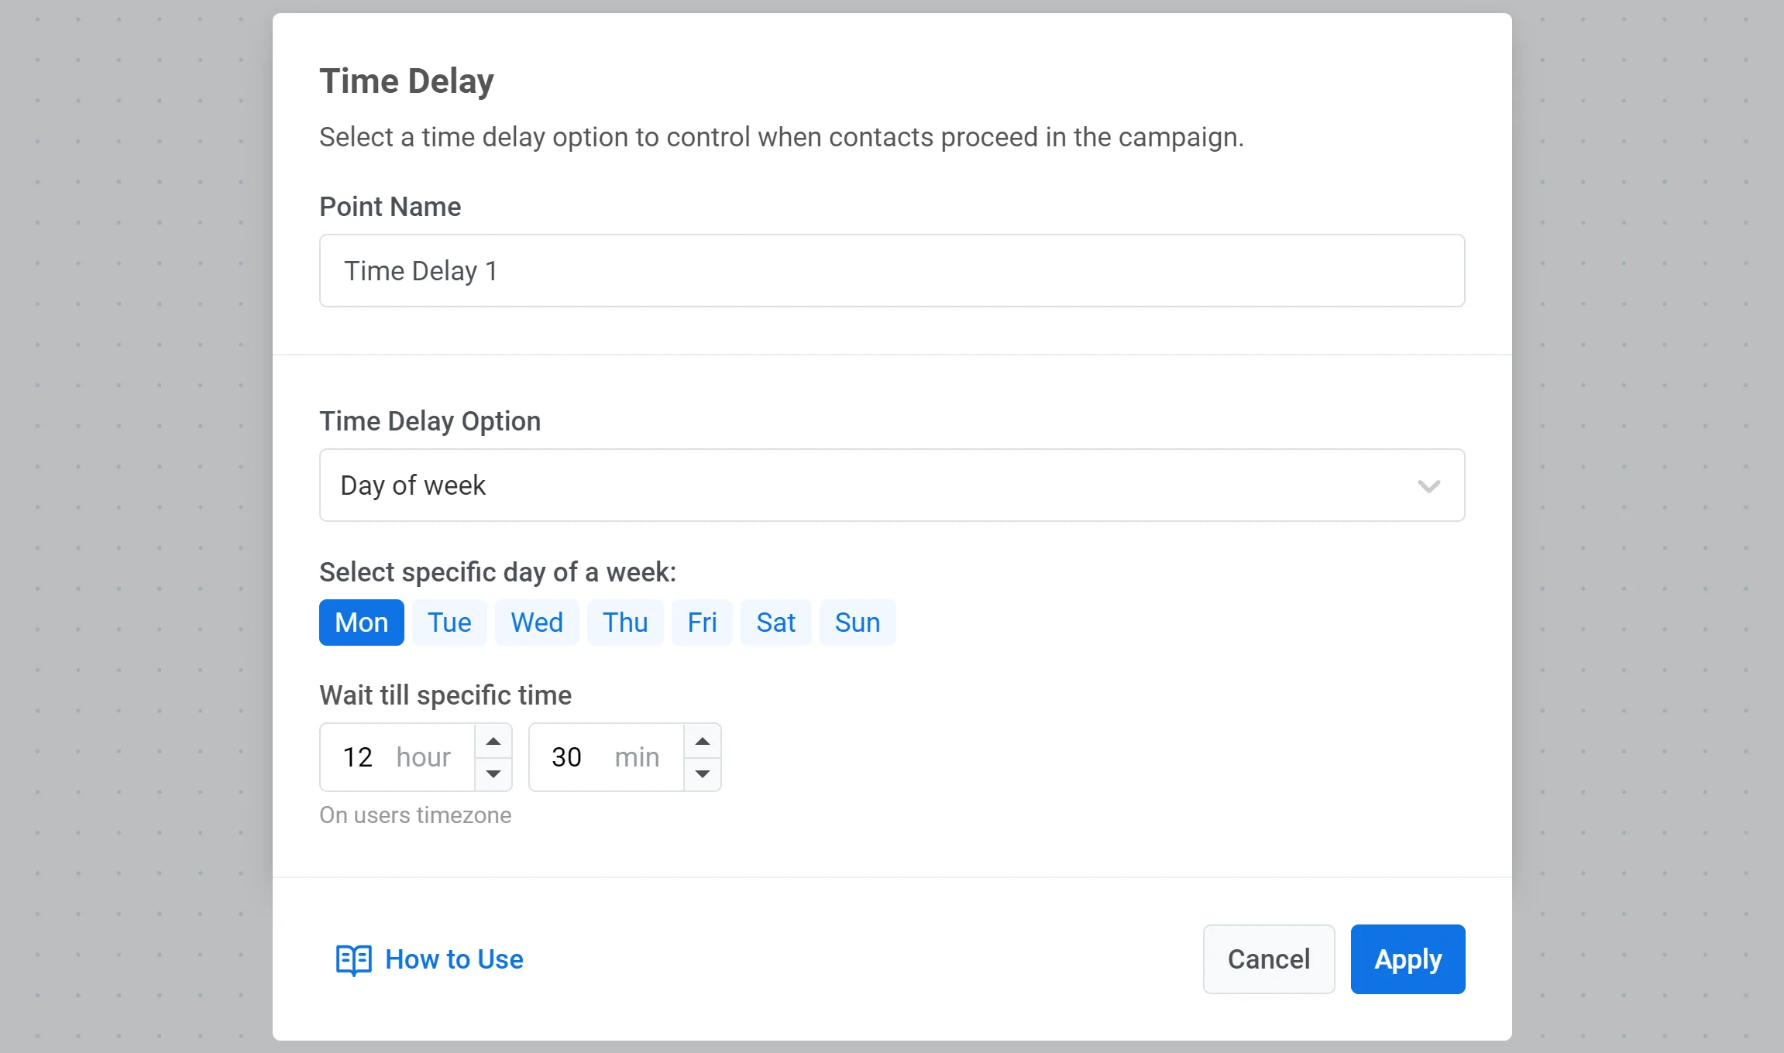
Task: Increase the minutes with up arrow
Action: [x=703, y=742]
